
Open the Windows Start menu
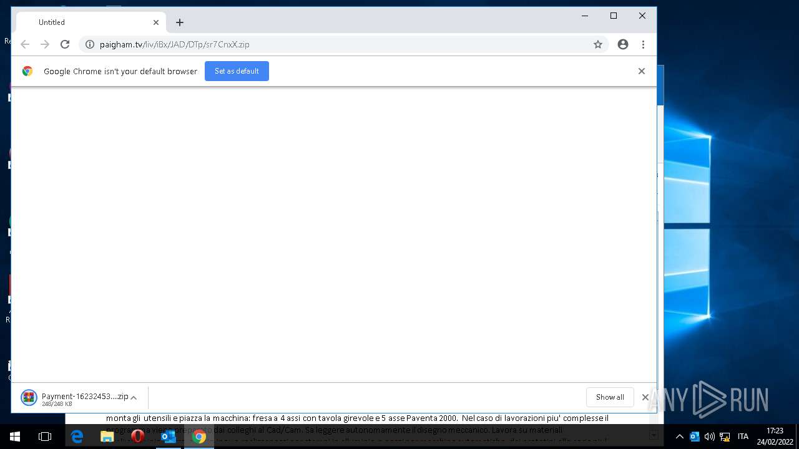pyautogui.click(x=15, y=437)
